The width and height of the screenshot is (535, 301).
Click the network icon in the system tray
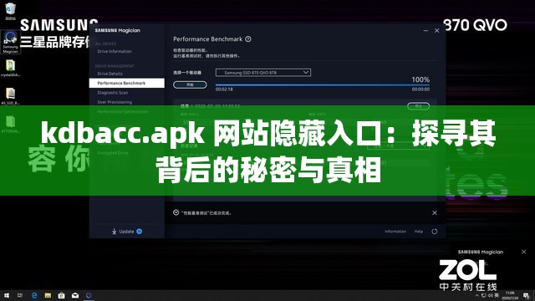(x=484, y=295)
